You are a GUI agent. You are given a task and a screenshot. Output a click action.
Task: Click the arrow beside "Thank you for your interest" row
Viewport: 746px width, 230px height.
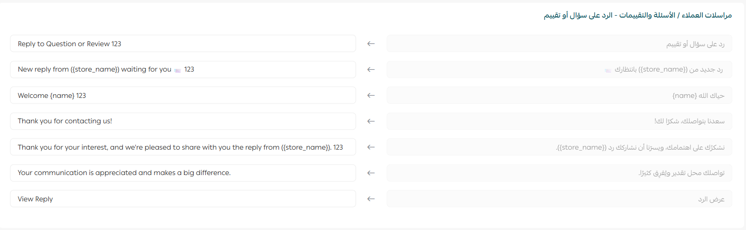[371, 147]
